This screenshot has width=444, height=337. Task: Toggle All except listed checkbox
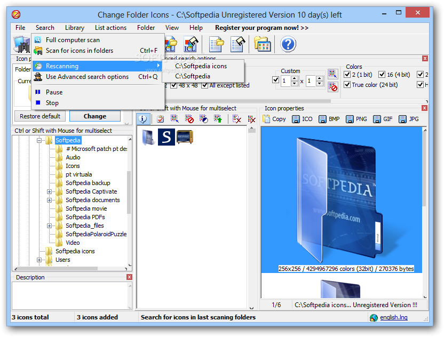tap(204, 85)
